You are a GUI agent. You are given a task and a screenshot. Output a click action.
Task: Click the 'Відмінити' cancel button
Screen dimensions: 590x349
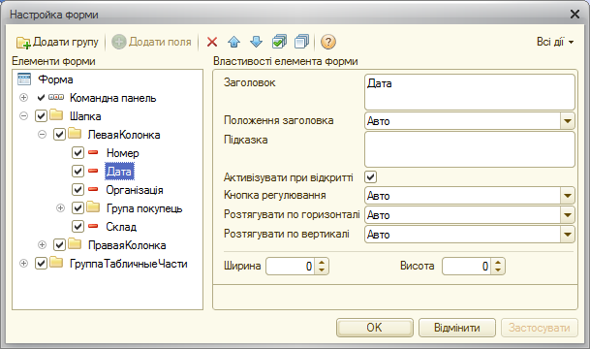pos(457,328)
